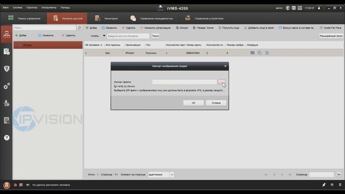Click the first operation icon in the Alex row

(252, 53)
